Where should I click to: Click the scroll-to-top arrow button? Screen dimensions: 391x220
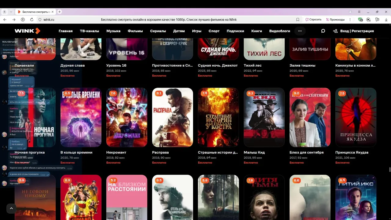point(11,208)
